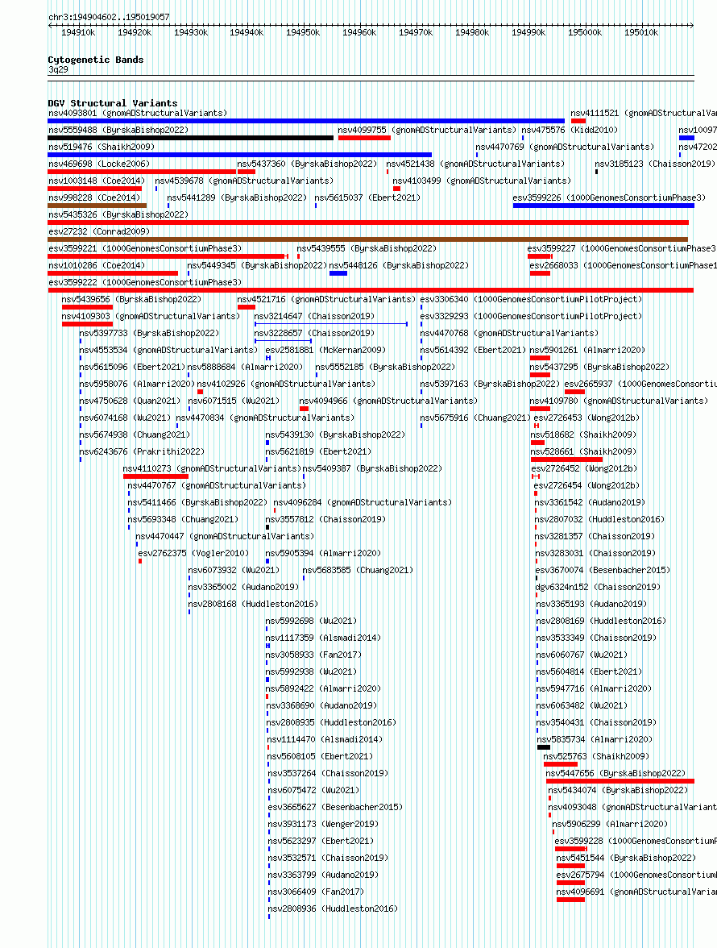Click the black bar below nsv5559488
The width and height of the screenshot is (717, 948).
point(190,138)
